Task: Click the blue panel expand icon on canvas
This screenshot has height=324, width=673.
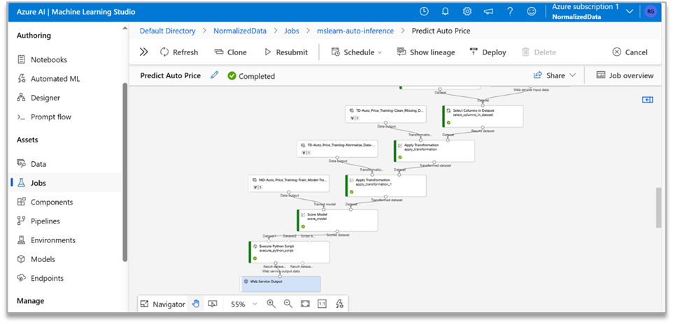Action: point(647,100)
